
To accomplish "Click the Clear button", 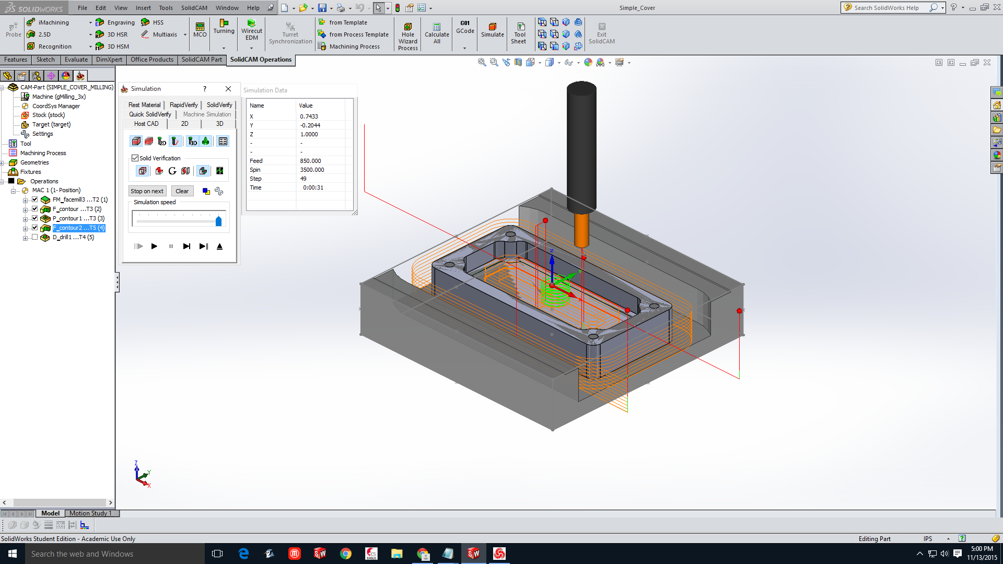I will click(182, 191).
